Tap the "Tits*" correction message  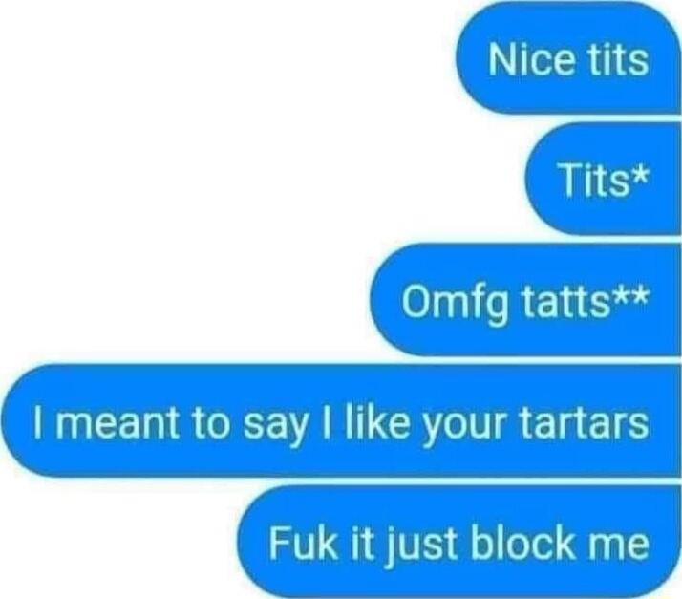(604, 180)
